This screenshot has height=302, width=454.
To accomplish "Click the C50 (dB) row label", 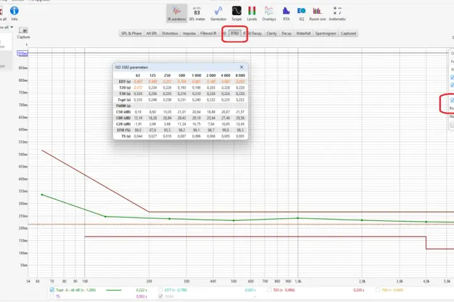I will [124, 112].
